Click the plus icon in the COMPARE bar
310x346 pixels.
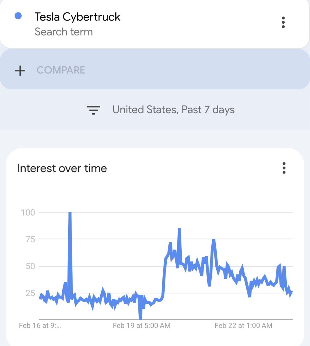click(20, 70)
